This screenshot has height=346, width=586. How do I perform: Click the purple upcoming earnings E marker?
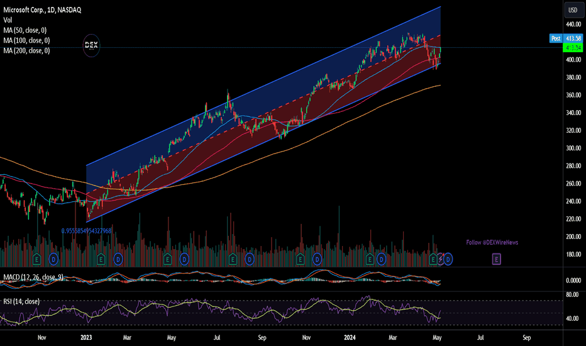coord(496,259)
